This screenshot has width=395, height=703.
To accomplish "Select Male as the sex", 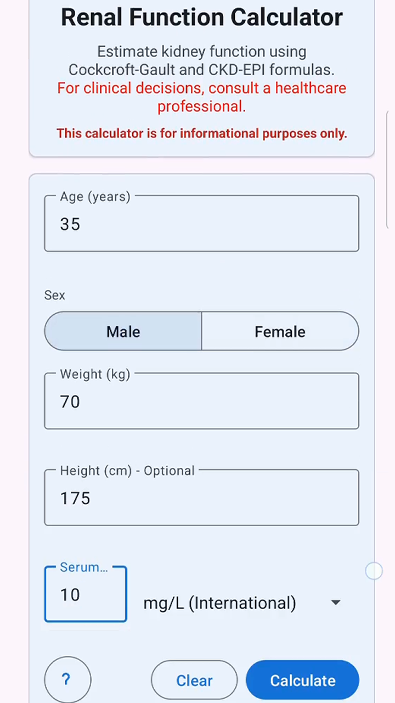I will [x=123, y=331].
